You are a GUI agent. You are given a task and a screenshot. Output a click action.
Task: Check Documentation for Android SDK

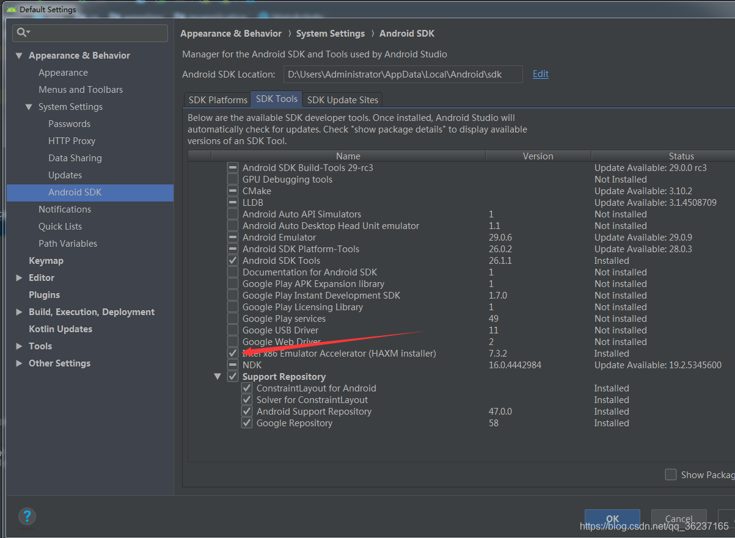pyautogui.click(x=233, y=272)
